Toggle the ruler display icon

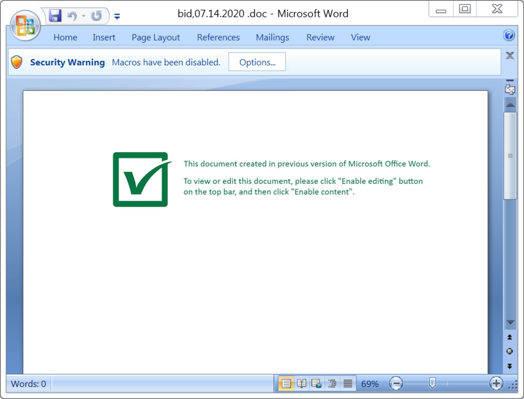pyautogui.click(x=510, y=89)
